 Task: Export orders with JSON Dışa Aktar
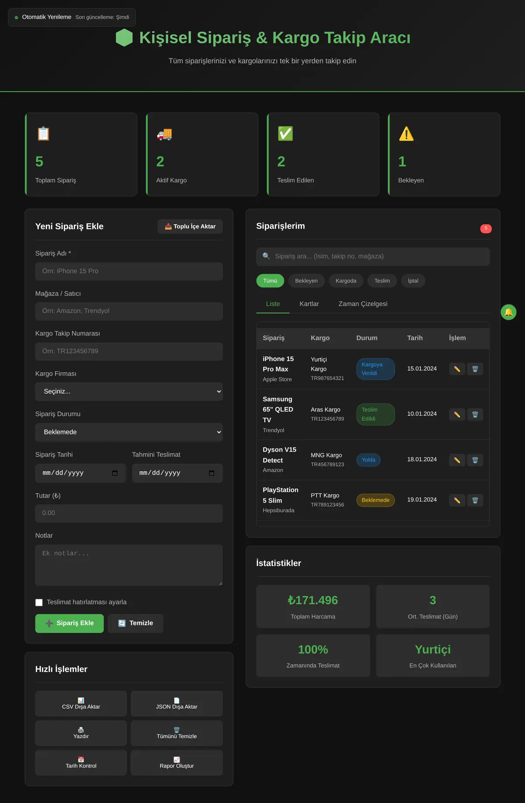click(177, 704)
